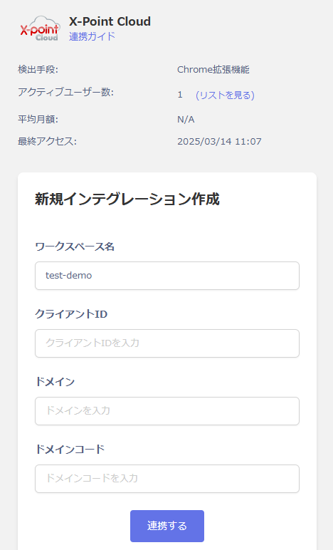Focus the ワークスペース名 field containing test-demo
The image size is (333, 550).
click(167, 276)
